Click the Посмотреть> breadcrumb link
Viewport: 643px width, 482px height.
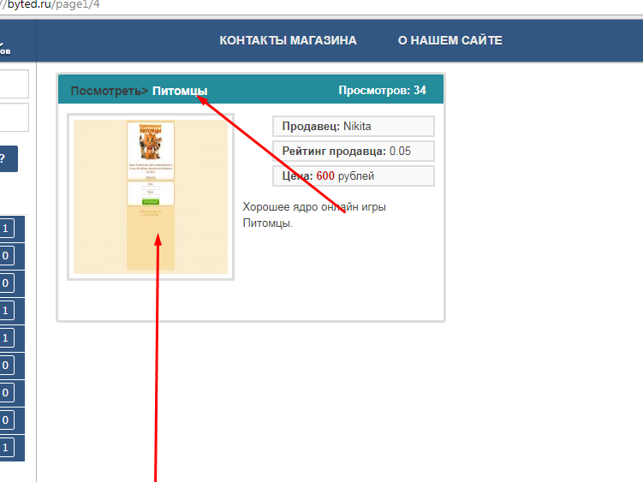point(109,91)
